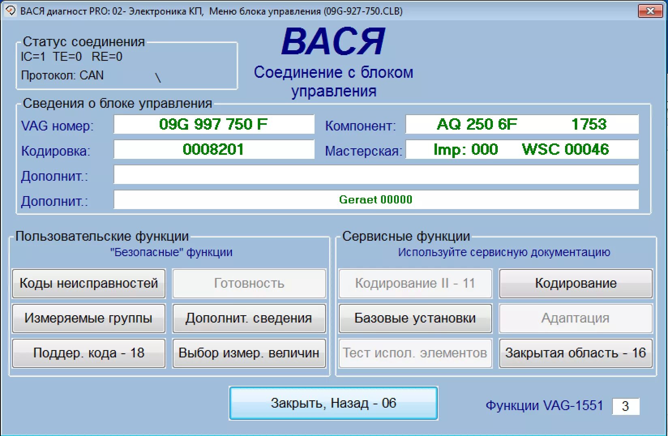The height and width of the screenshot is (436, 668).
Task: Click Пользовательские функции group title
Action: (x=102, y=236)
